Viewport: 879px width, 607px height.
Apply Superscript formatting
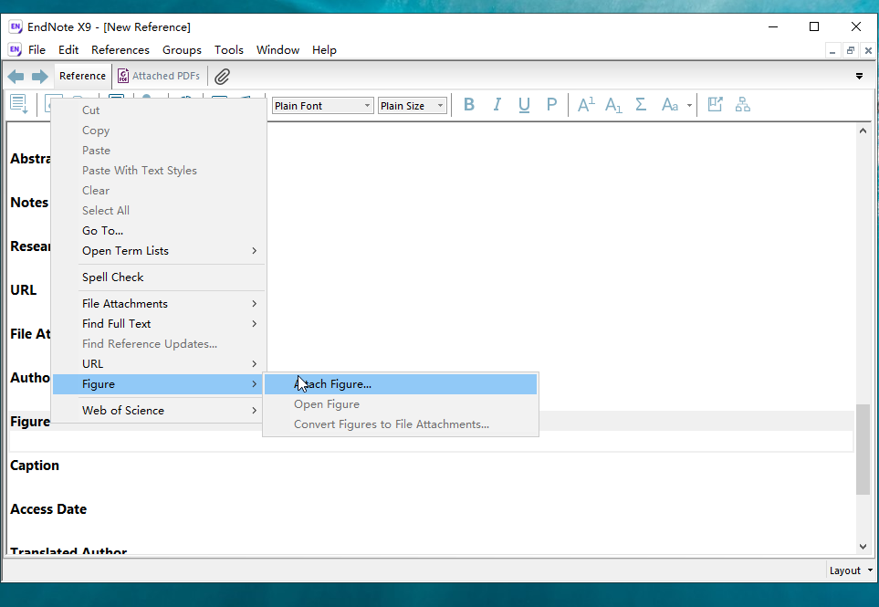click(586, 105)
